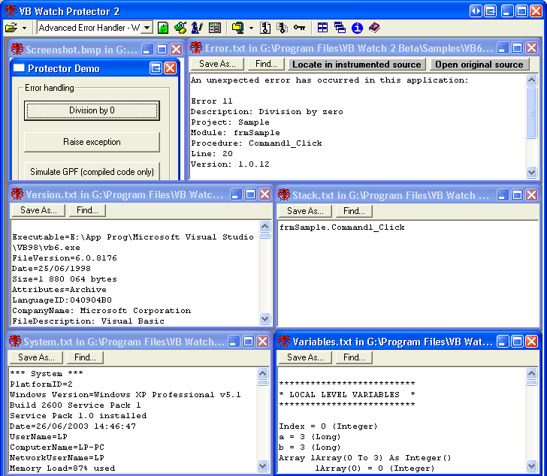This screenshot has width=547, height=476.
Task: Click the Variables.txt window bug icon
Action: [284, 341]
